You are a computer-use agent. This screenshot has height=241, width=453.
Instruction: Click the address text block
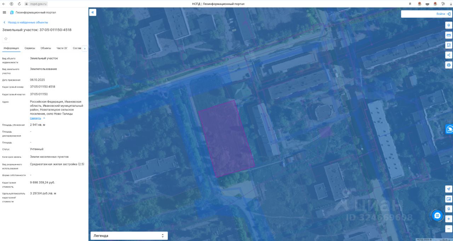pyautogui.click(x=57, y=107)
